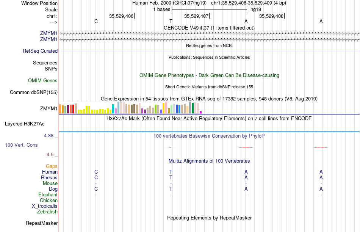Click the Scale label in the ruler

51,9
